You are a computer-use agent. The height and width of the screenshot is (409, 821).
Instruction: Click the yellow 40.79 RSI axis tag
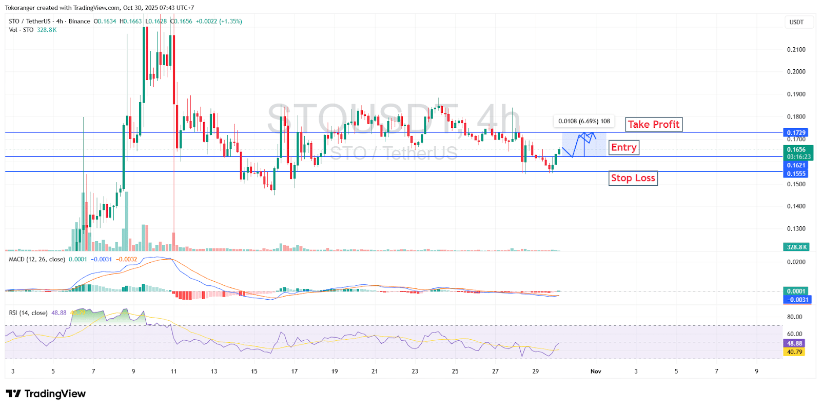pos(794,352)
